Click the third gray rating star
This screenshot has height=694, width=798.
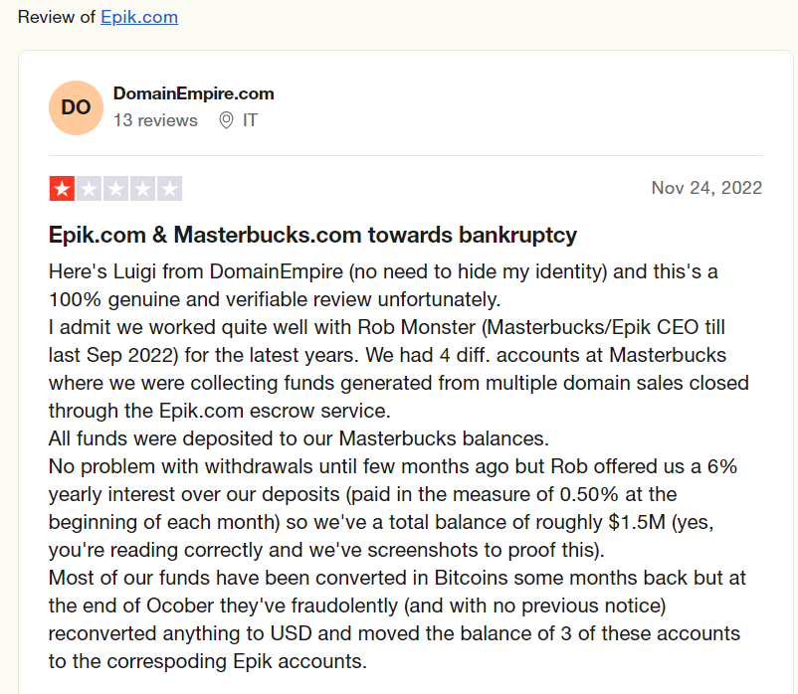coord(116,189)
